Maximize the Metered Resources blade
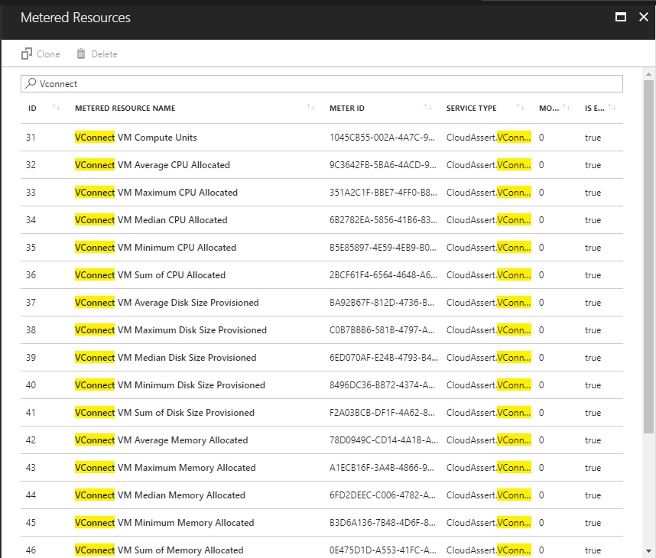Viewport: 656px width, 558px height. [x=621, y=18]
